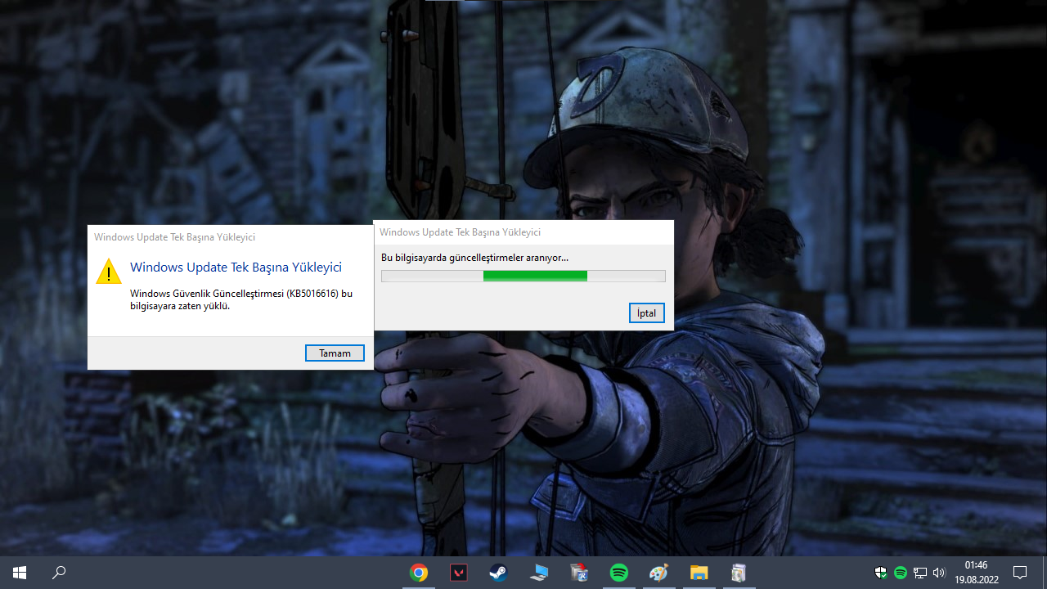Click the title bar of the warning dialog
Viewport: 1047px width, 589px height.
pos(231,237)
